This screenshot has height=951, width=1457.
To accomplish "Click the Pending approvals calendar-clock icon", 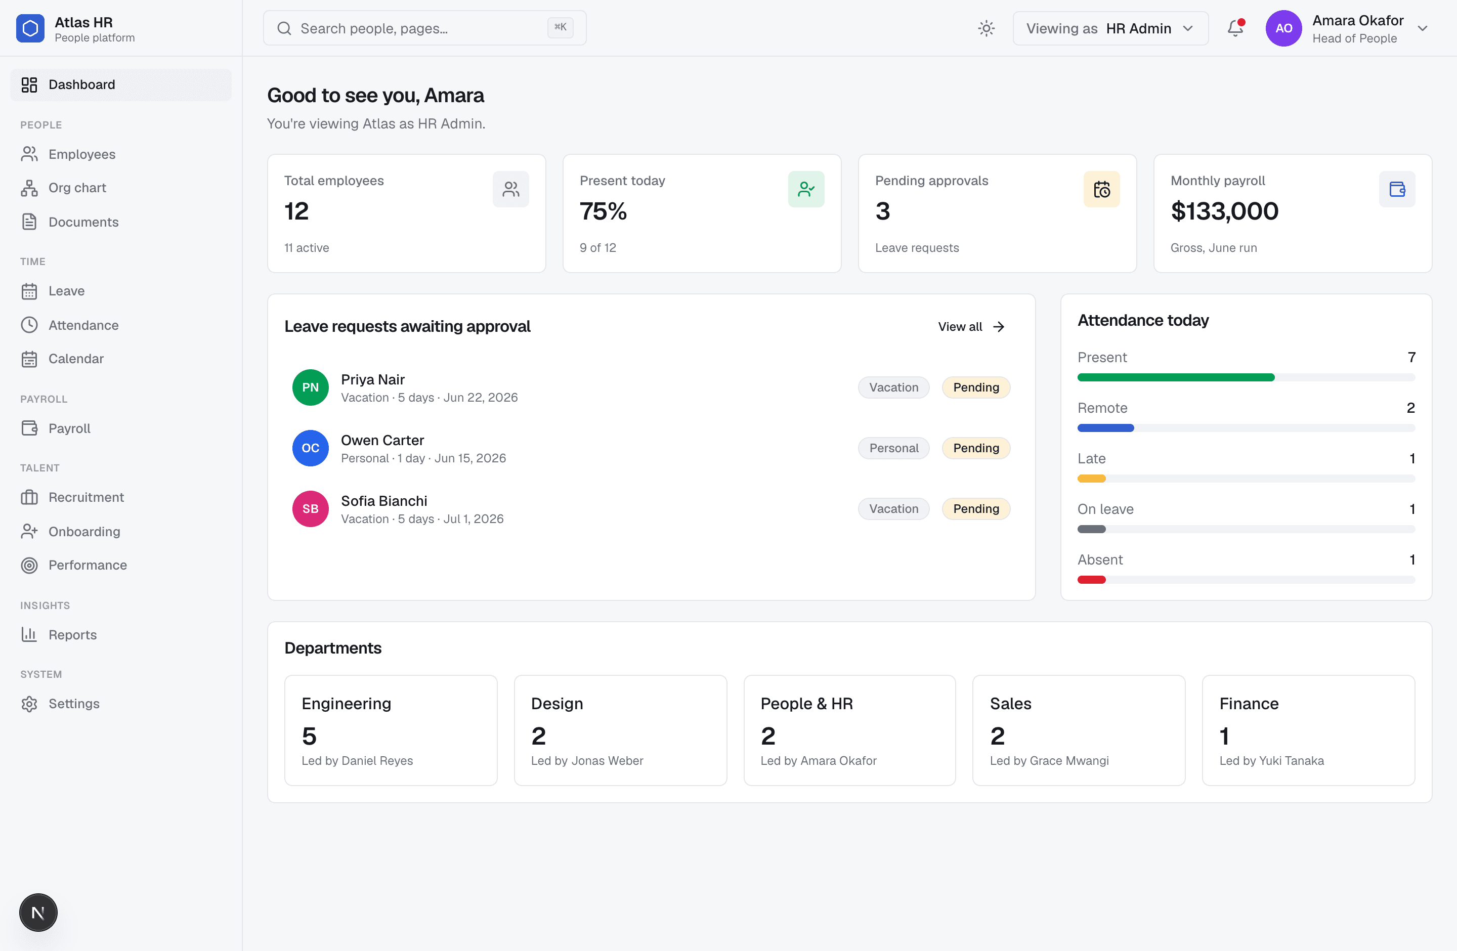I will (1101, 189).
